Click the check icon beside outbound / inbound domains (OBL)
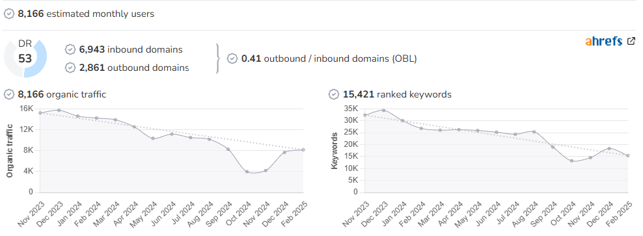 (232, 59)
